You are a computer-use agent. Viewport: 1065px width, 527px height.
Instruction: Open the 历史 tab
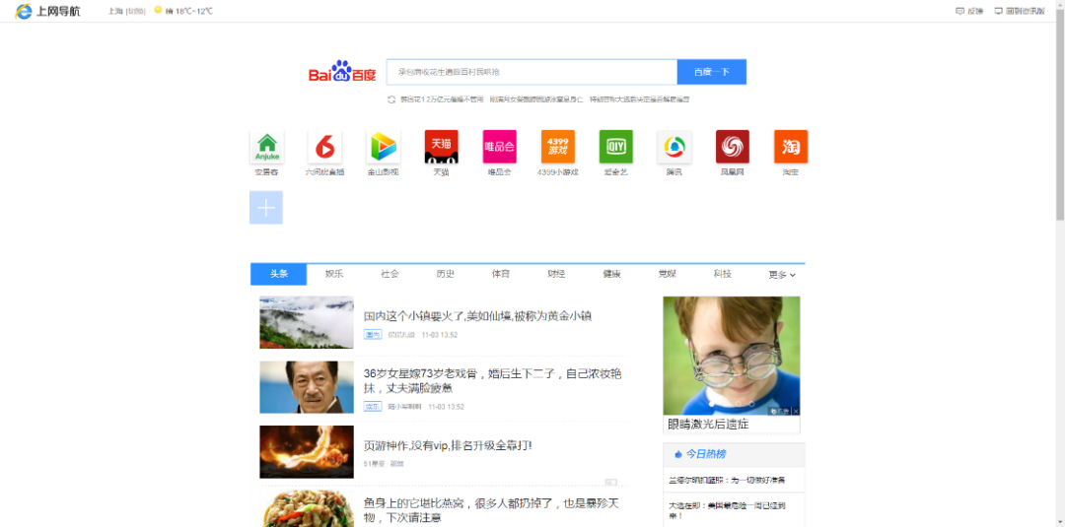[x=446, y=274]
